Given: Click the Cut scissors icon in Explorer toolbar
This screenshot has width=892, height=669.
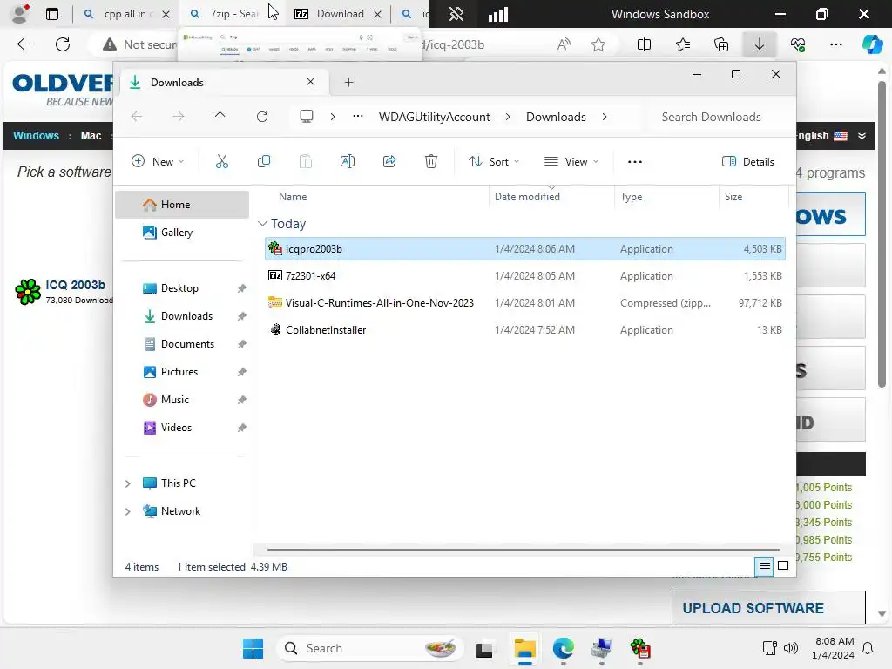Looking at the screenshot, I should (222, 161).
